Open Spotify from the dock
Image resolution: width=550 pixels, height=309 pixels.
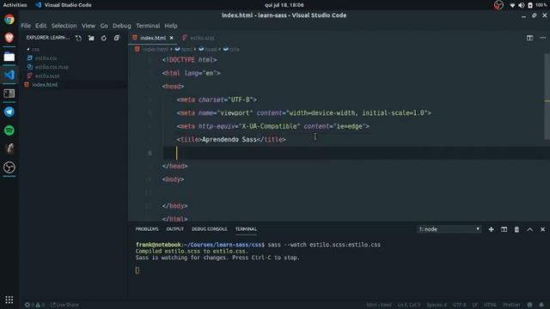(x=9, y=130)
